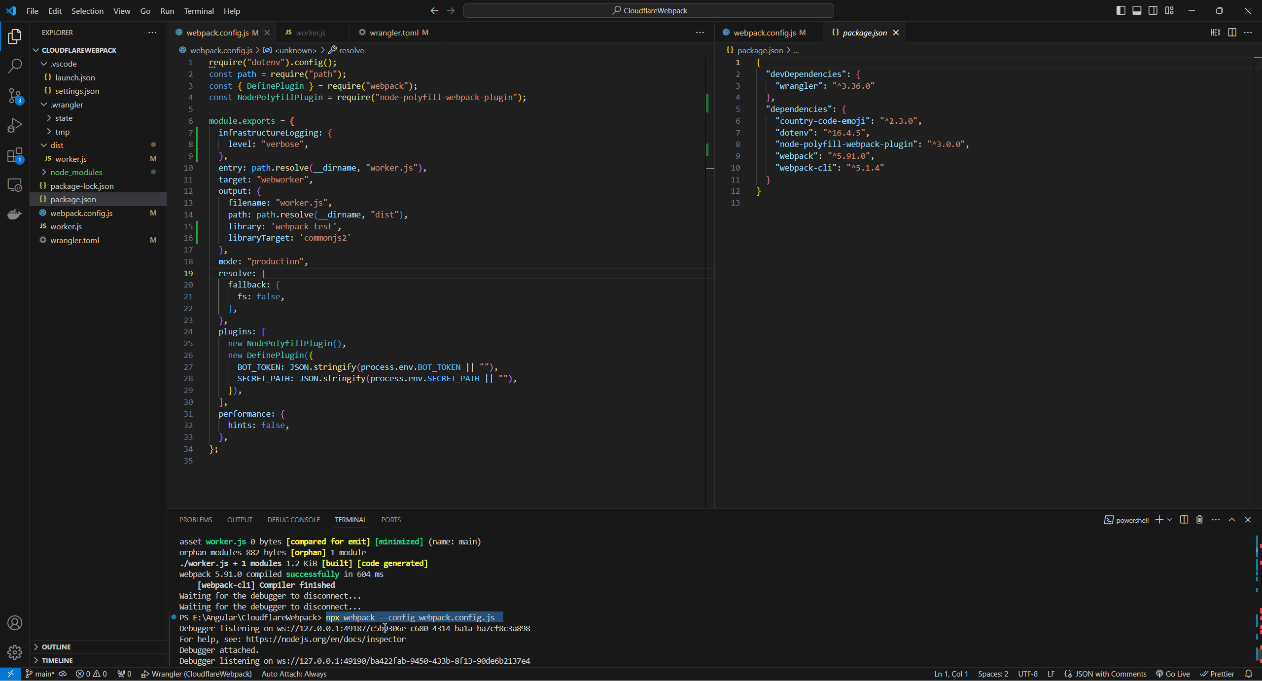Toggle secondary side bar visibility
The image size is (1262, 681).
coord(1153,10)
